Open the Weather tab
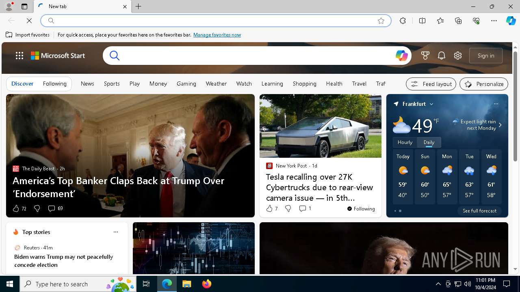The image size is (520, 292). click(216, 84)
